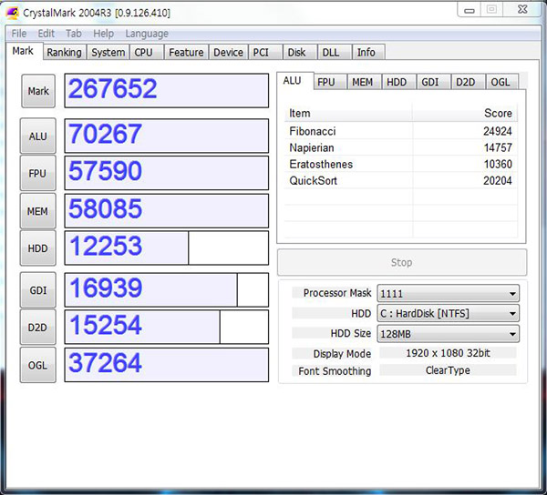Run the D2D benchmark button
The height and width of the screenshot is (495, 547).
tap(38, 328)
